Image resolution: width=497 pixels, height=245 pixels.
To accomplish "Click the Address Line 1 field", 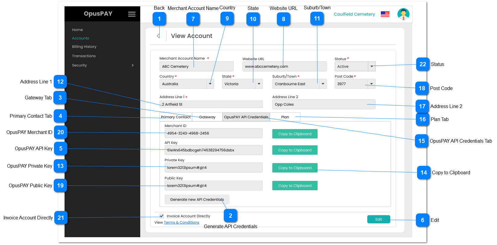I will click(x=211, y=104).
